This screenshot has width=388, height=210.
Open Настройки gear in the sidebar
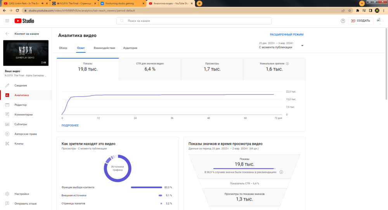[21, 194]
